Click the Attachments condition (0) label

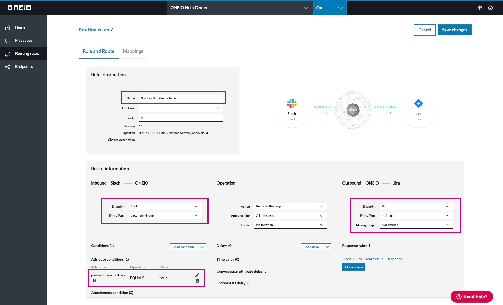[x=112, y=293]
